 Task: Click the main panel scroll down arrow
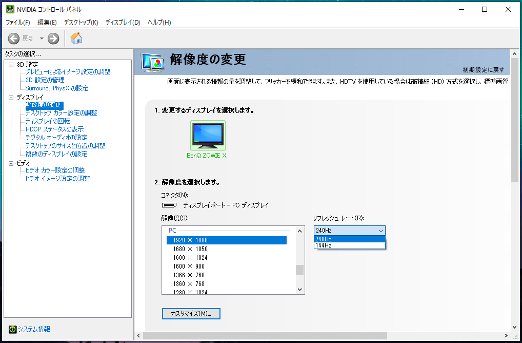click(515, 327)
